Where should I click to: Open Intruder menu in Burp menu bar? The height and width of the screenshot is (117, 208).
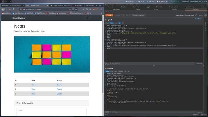[x=118, y=5]
